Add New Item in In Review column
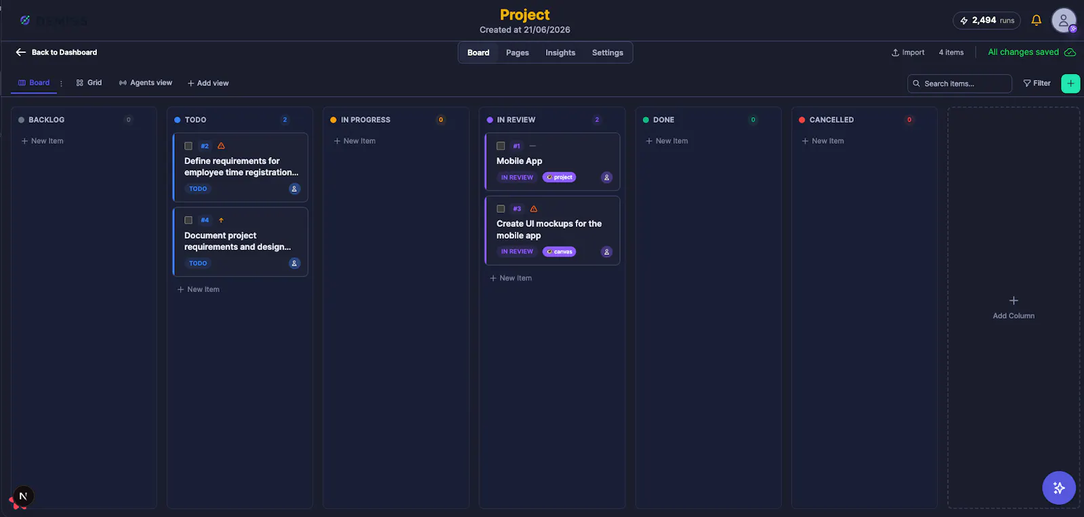 pyautogui.click(x=511, y=278)
